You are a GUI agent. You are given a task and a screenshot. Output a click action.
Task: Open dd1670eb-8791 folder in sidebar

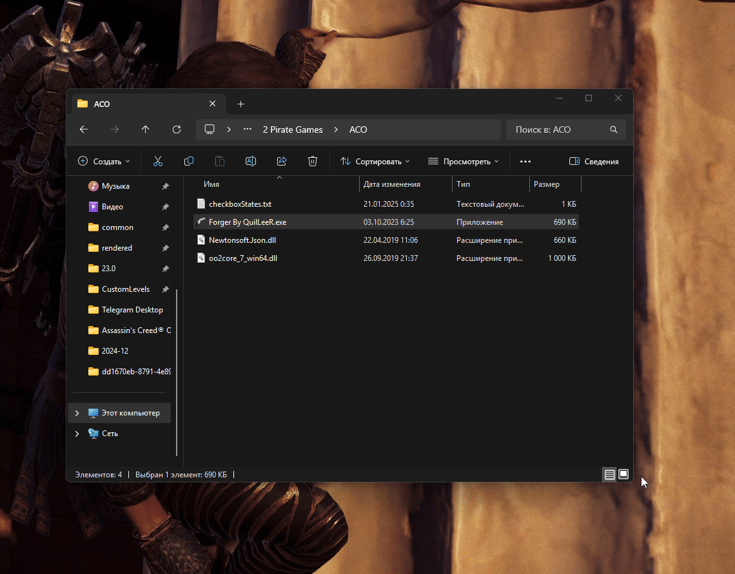(136, 372)
